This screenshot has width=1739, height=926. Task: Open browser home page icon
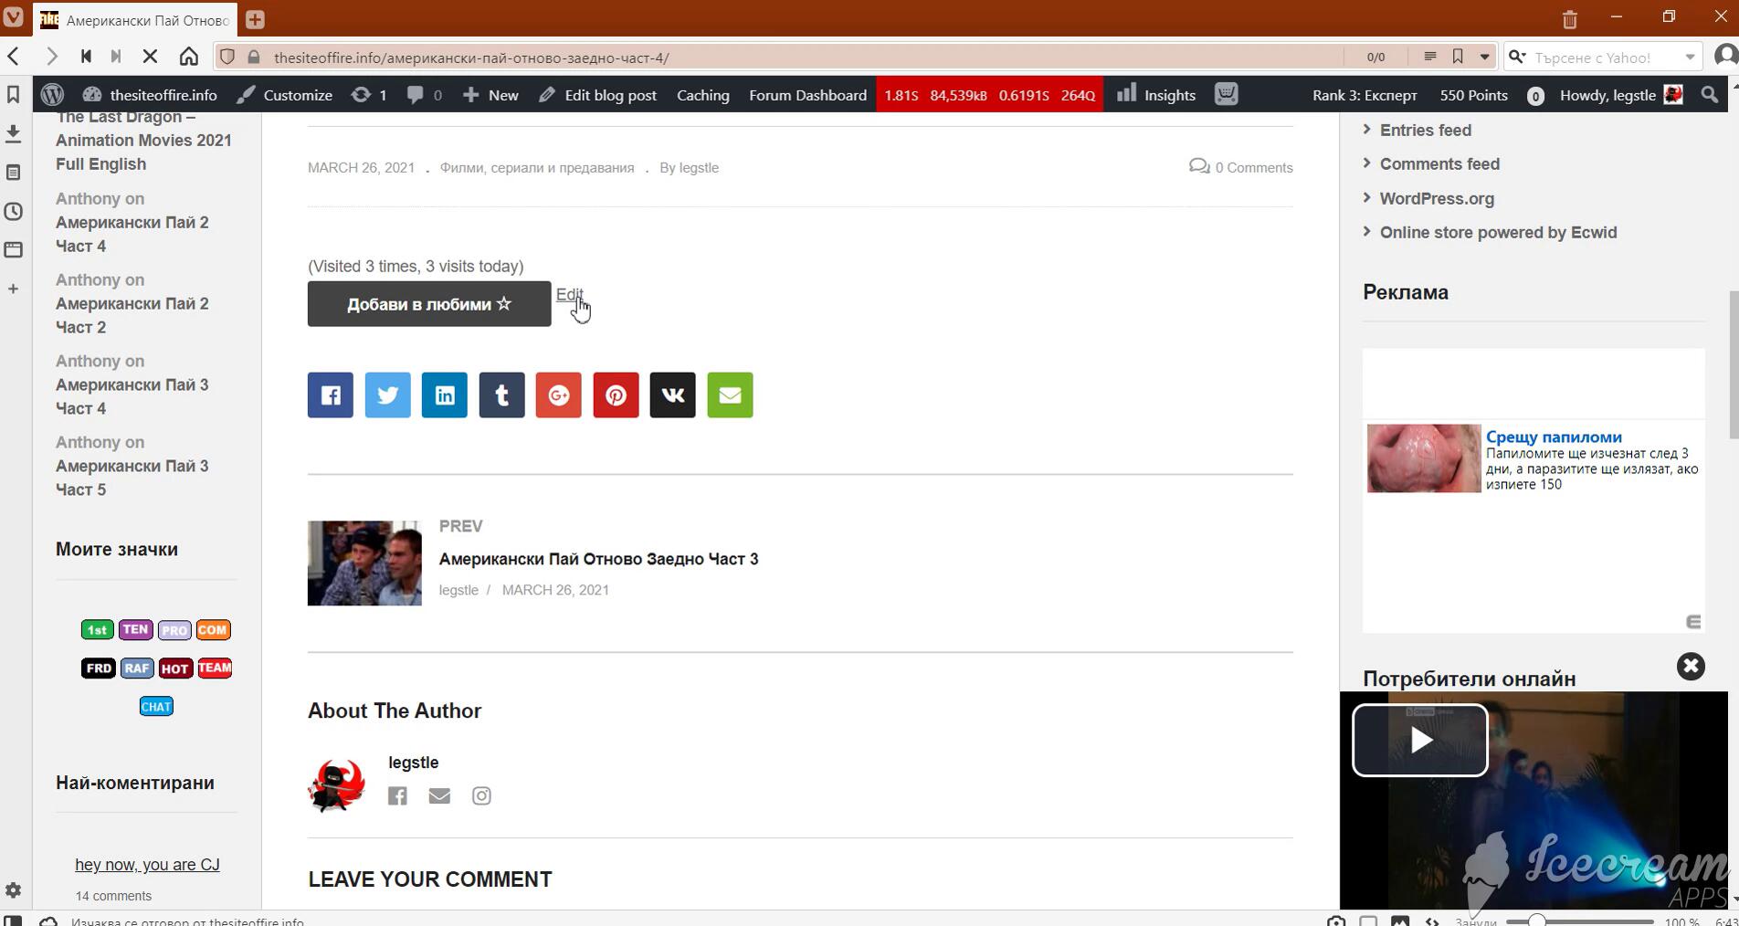coord(189,57)
